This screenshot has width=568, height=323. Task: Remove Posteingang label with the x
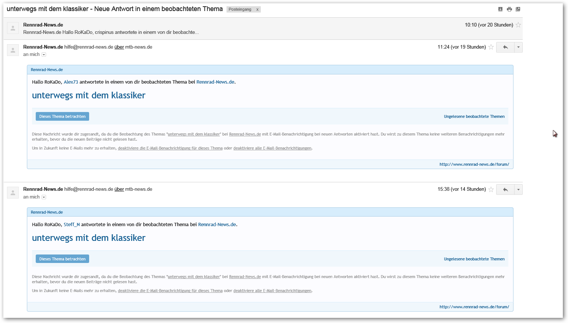[x=257, y=10]
